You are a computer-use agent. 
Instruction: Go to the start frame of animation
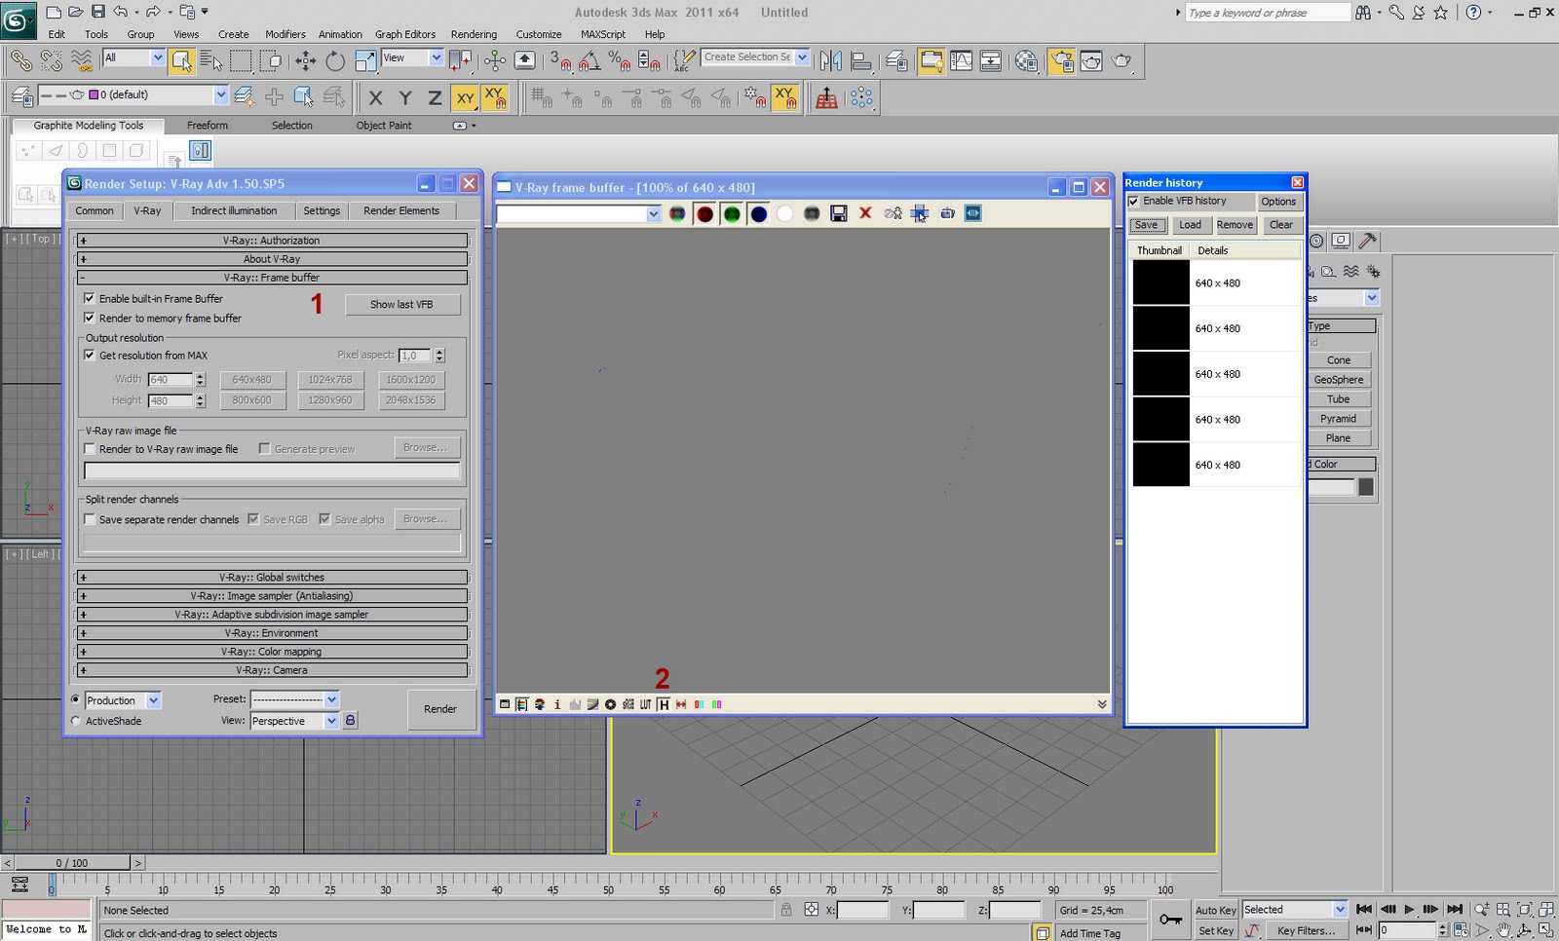(1364, 909)
